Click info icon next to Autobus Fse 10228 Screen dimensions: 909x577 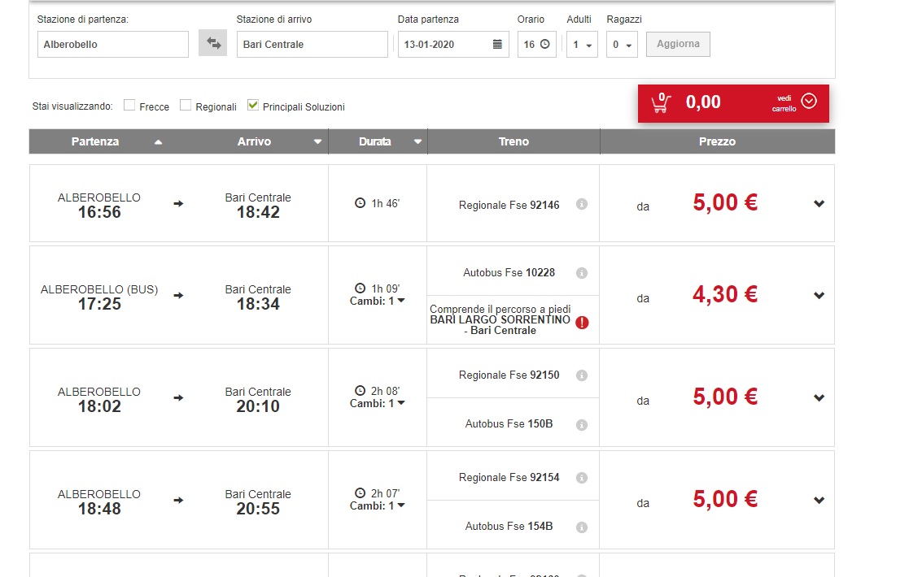[x=581, y=273]
